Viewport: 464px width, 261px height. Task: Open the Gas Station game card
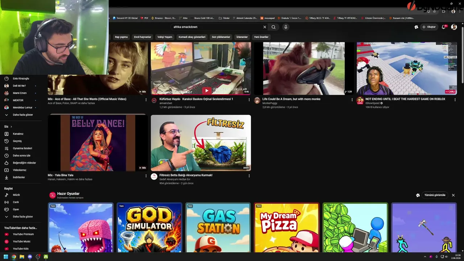pos(218,227)
